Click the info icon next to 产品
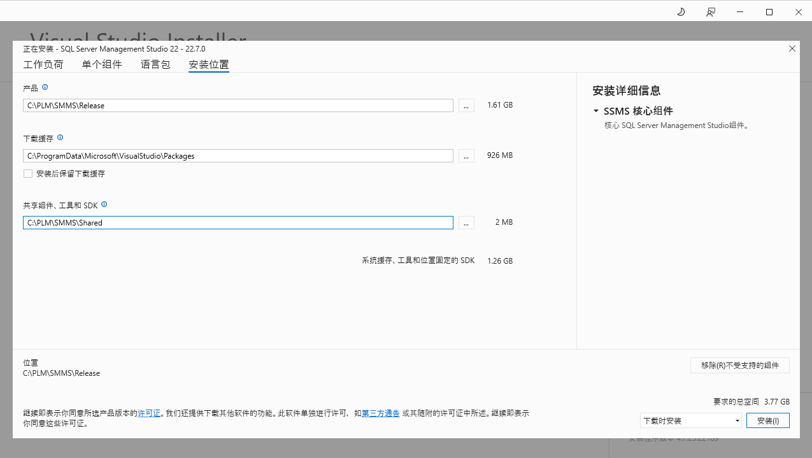This screenshot has height=458, width=812. coord(45,87)
